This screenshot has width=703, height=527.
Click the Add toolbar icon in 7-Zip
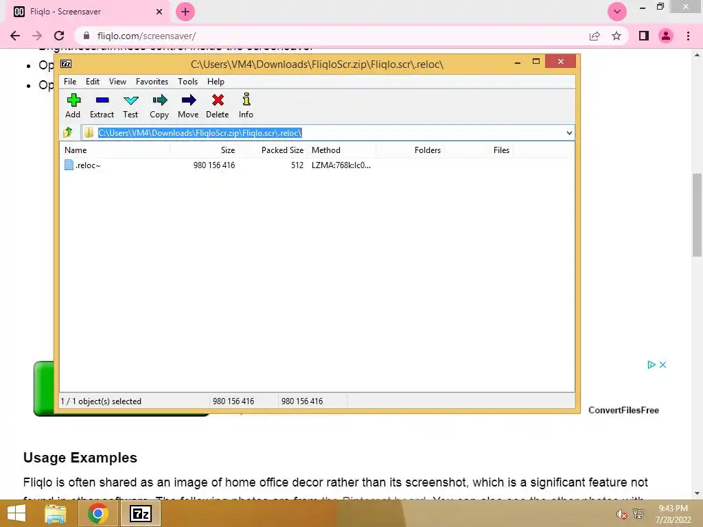(x=73, y=106)
